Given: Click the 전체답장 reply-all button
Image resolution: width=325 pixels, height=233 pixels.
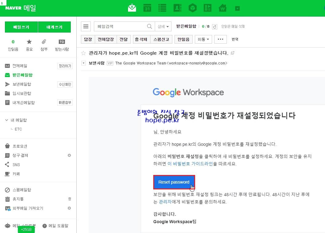Looking at the screenshot, I should [x=106, y=39].
